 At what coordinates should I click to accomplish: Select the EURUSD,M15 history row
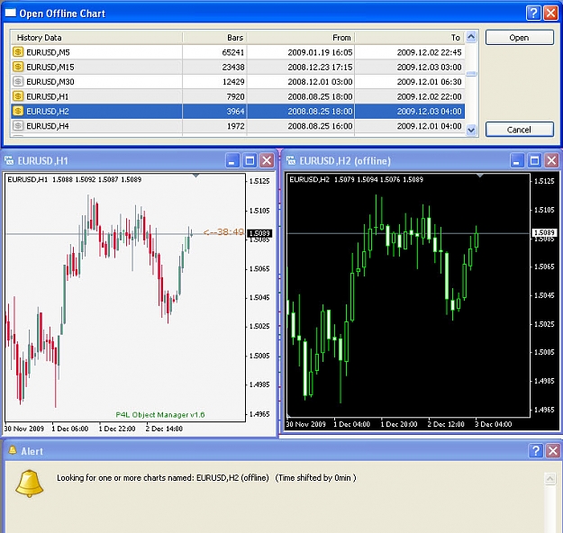[x=238, y=67]
